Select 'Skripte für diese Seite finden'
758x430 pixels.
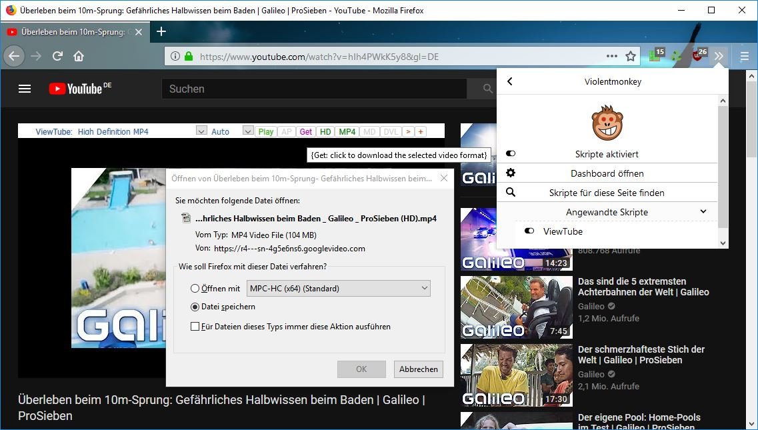pos(607,193)
